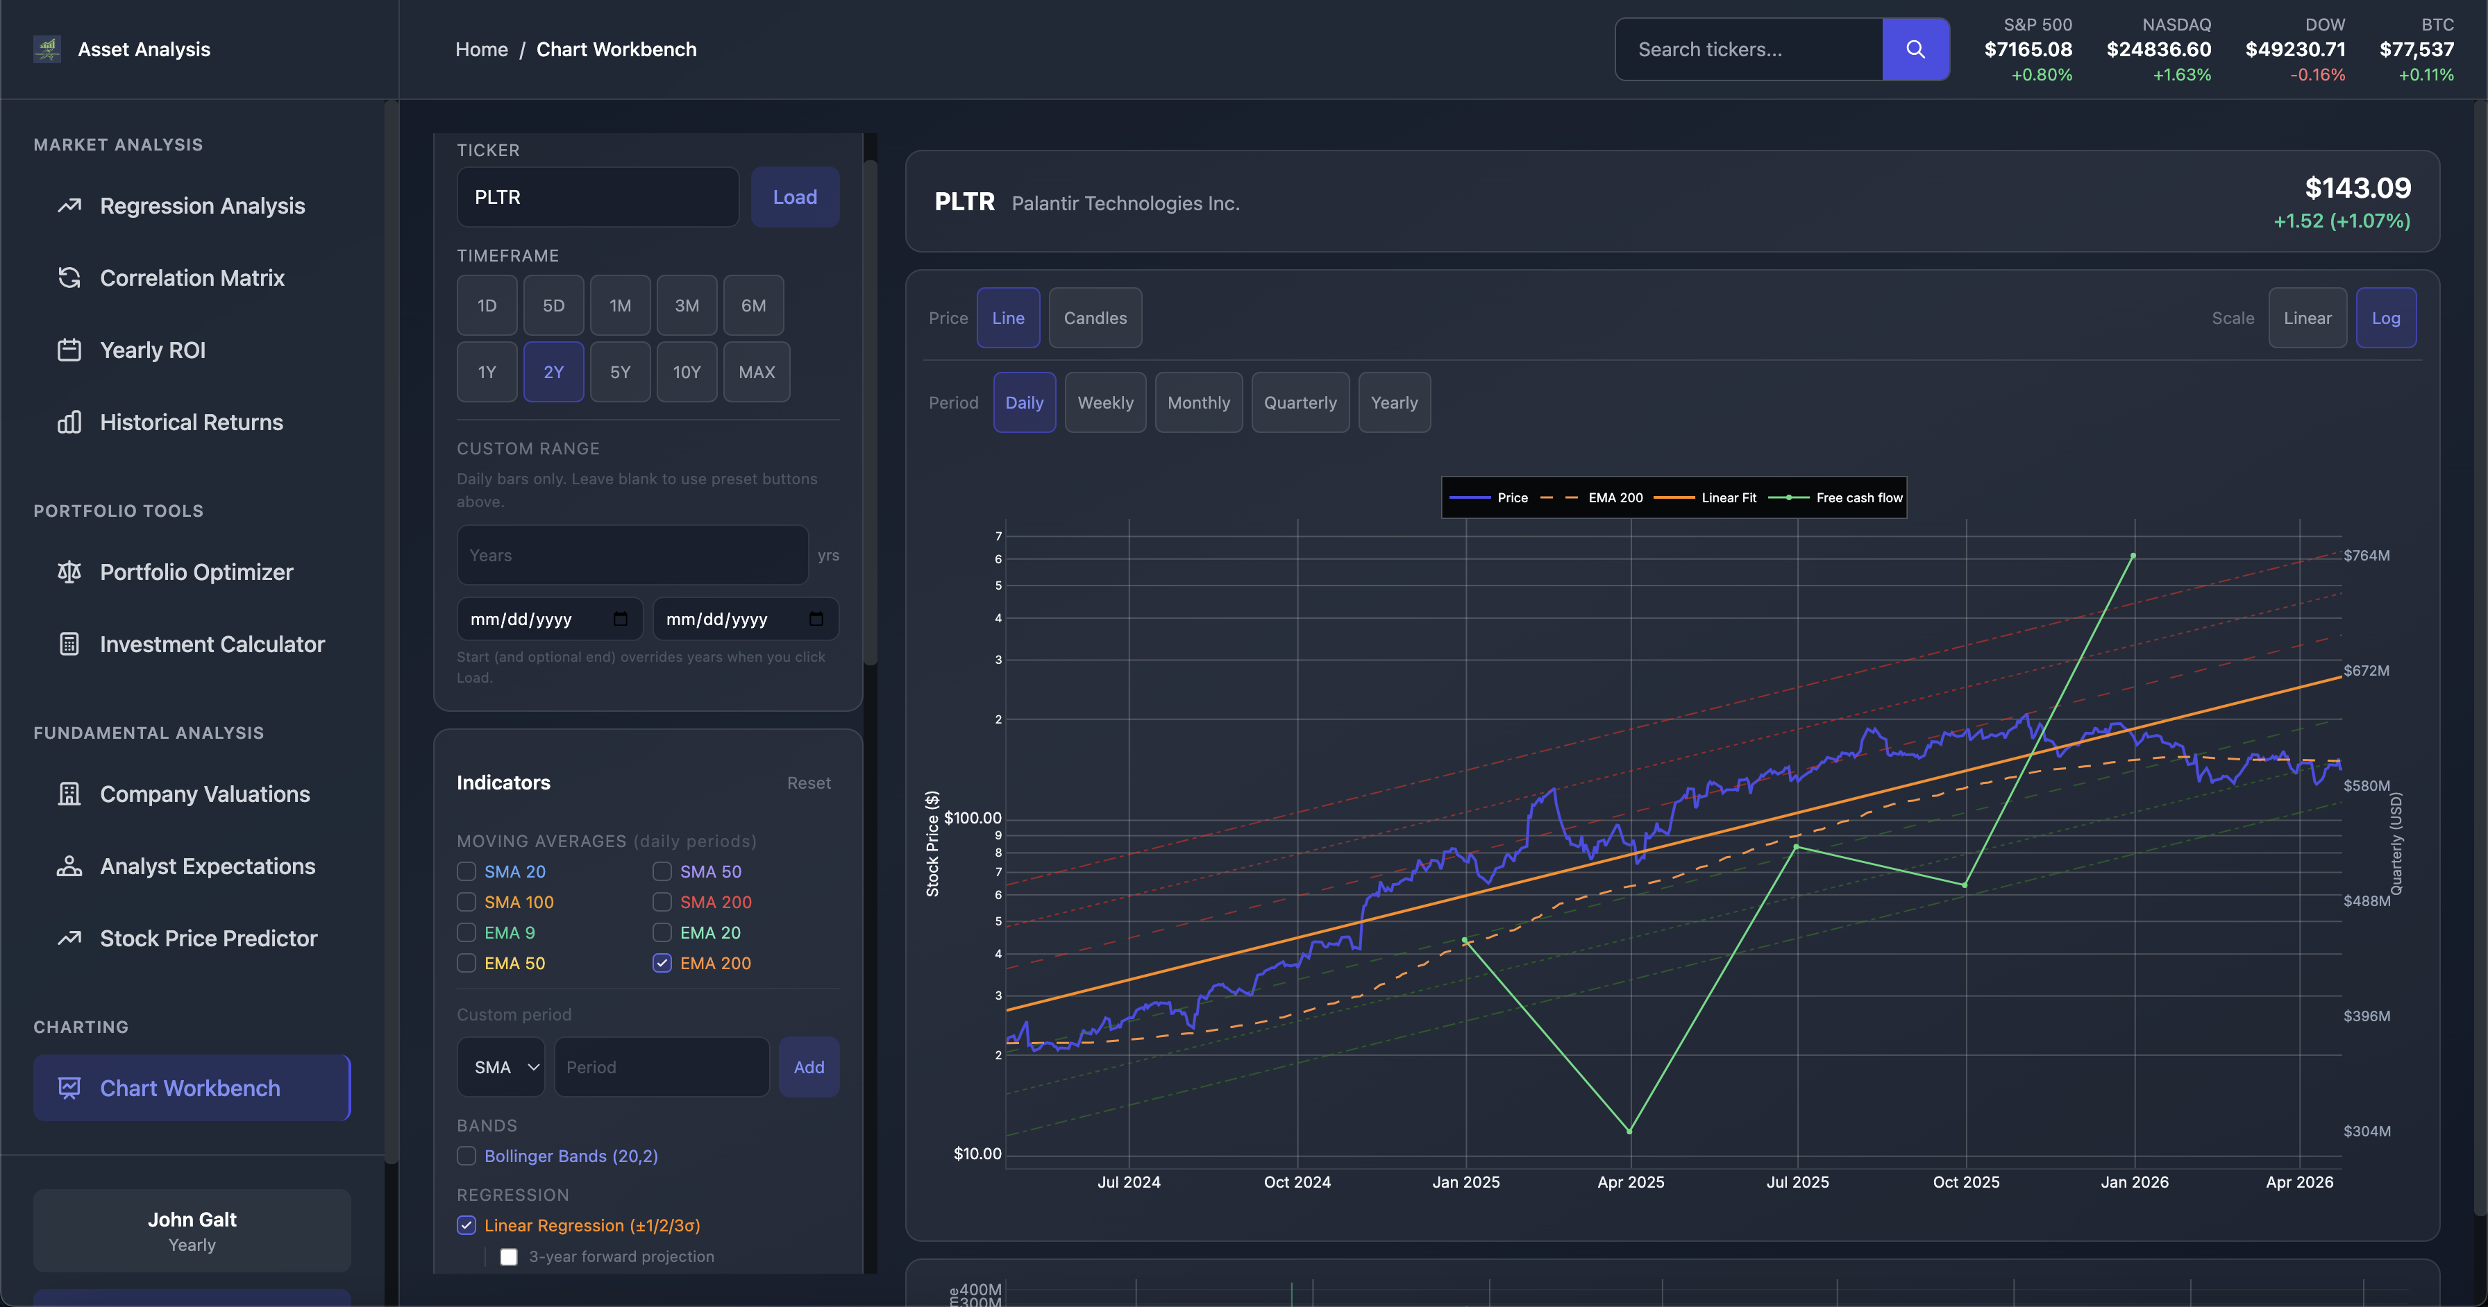
Task: Switch price display to Candles
Action: click(1095, 318)
